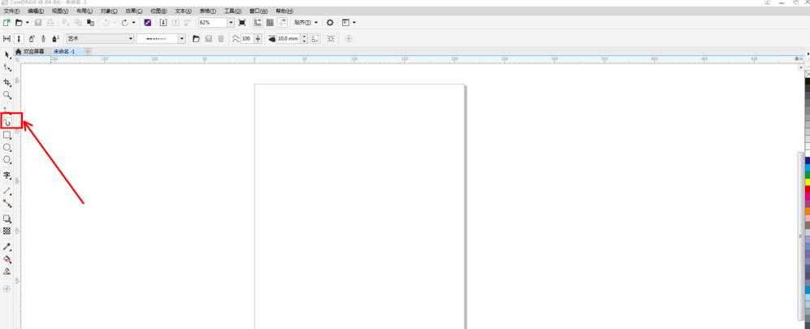Viewport: 810px width, 329px height.
Task: Open the brush stroke style dropdown
Action: point(181,38)
